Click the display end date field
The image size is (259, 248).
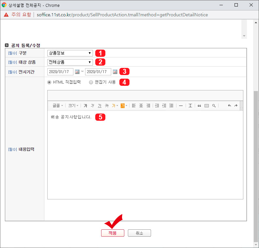point(98,72)
